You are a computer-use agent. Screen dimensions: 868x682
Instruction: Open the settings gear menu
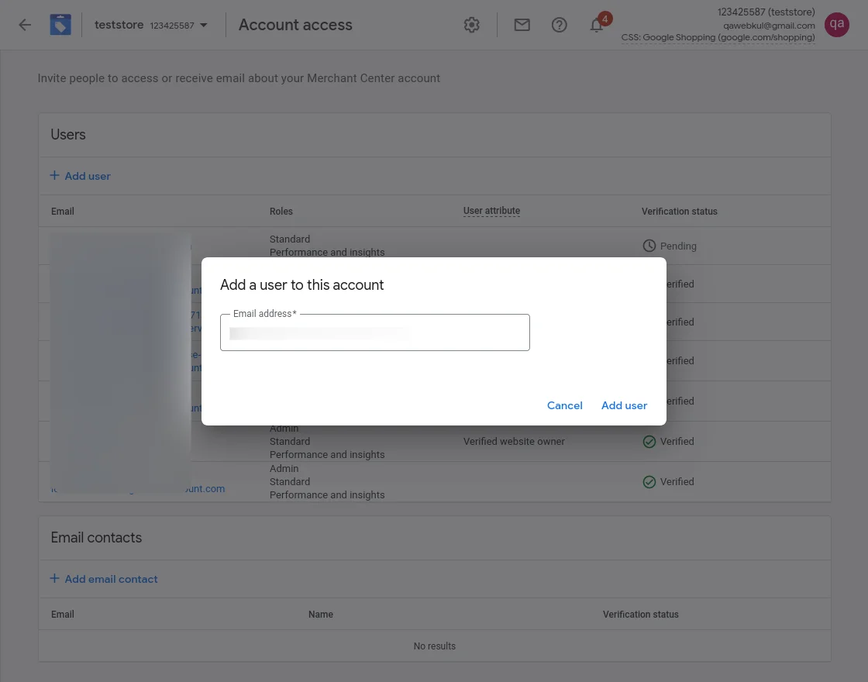[472, 25]
